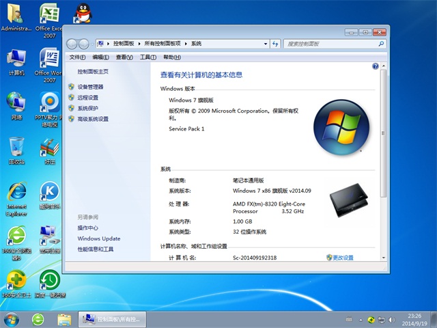Viewport: 437px width, 328px height.
Task: Open the 计算机 desktop icon
Action: pyautogui.click(x=16, y=62)
